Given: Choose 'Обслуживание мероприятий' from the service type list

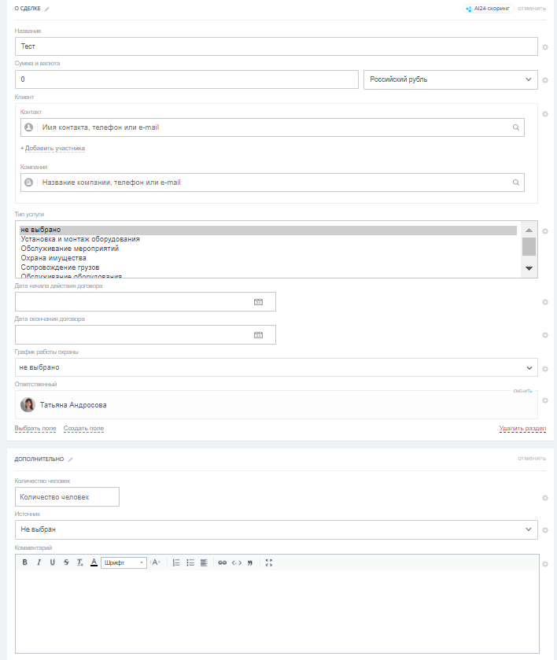Looking at the screenshot, I should pos(70,249).
